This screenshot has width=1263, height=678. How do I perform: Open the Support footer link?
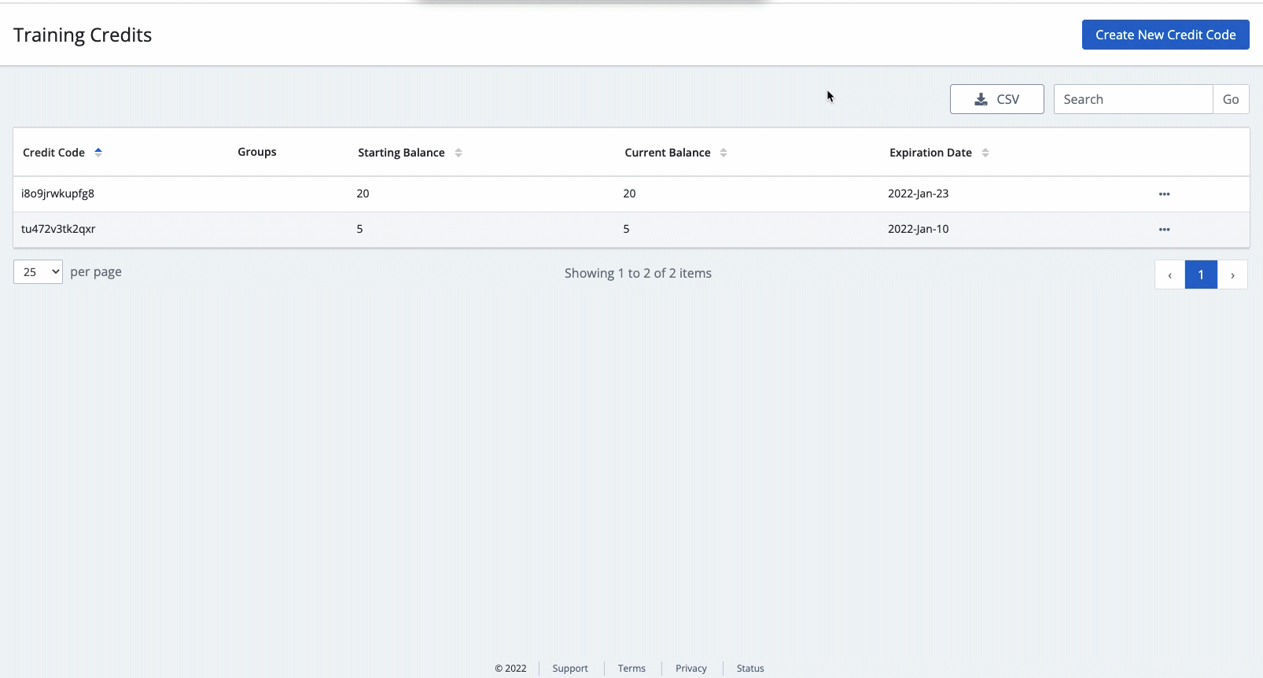[569, 669]
